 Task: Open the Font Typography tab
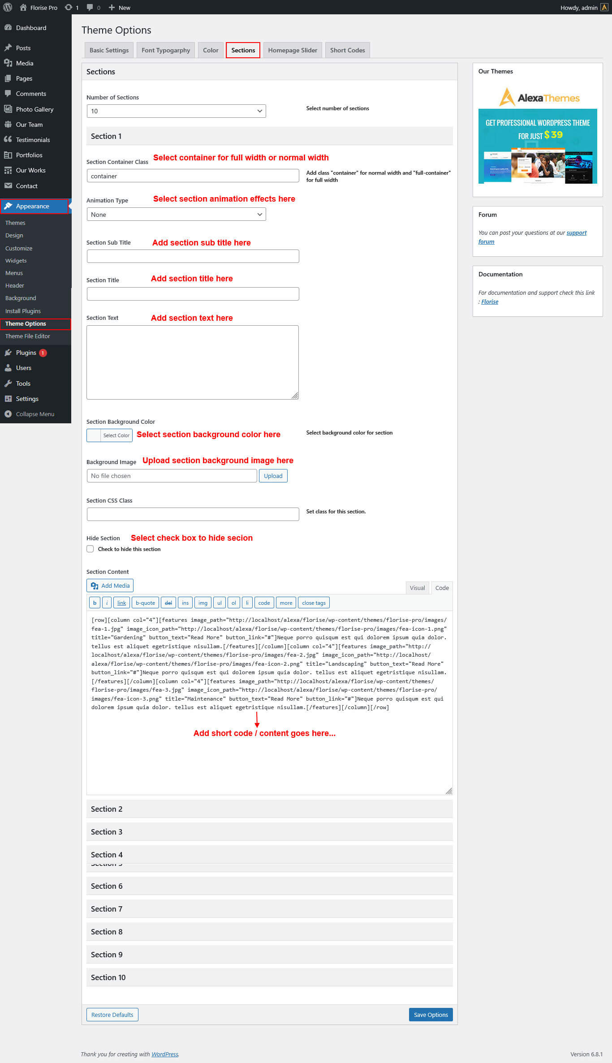[x=165, y=50]
